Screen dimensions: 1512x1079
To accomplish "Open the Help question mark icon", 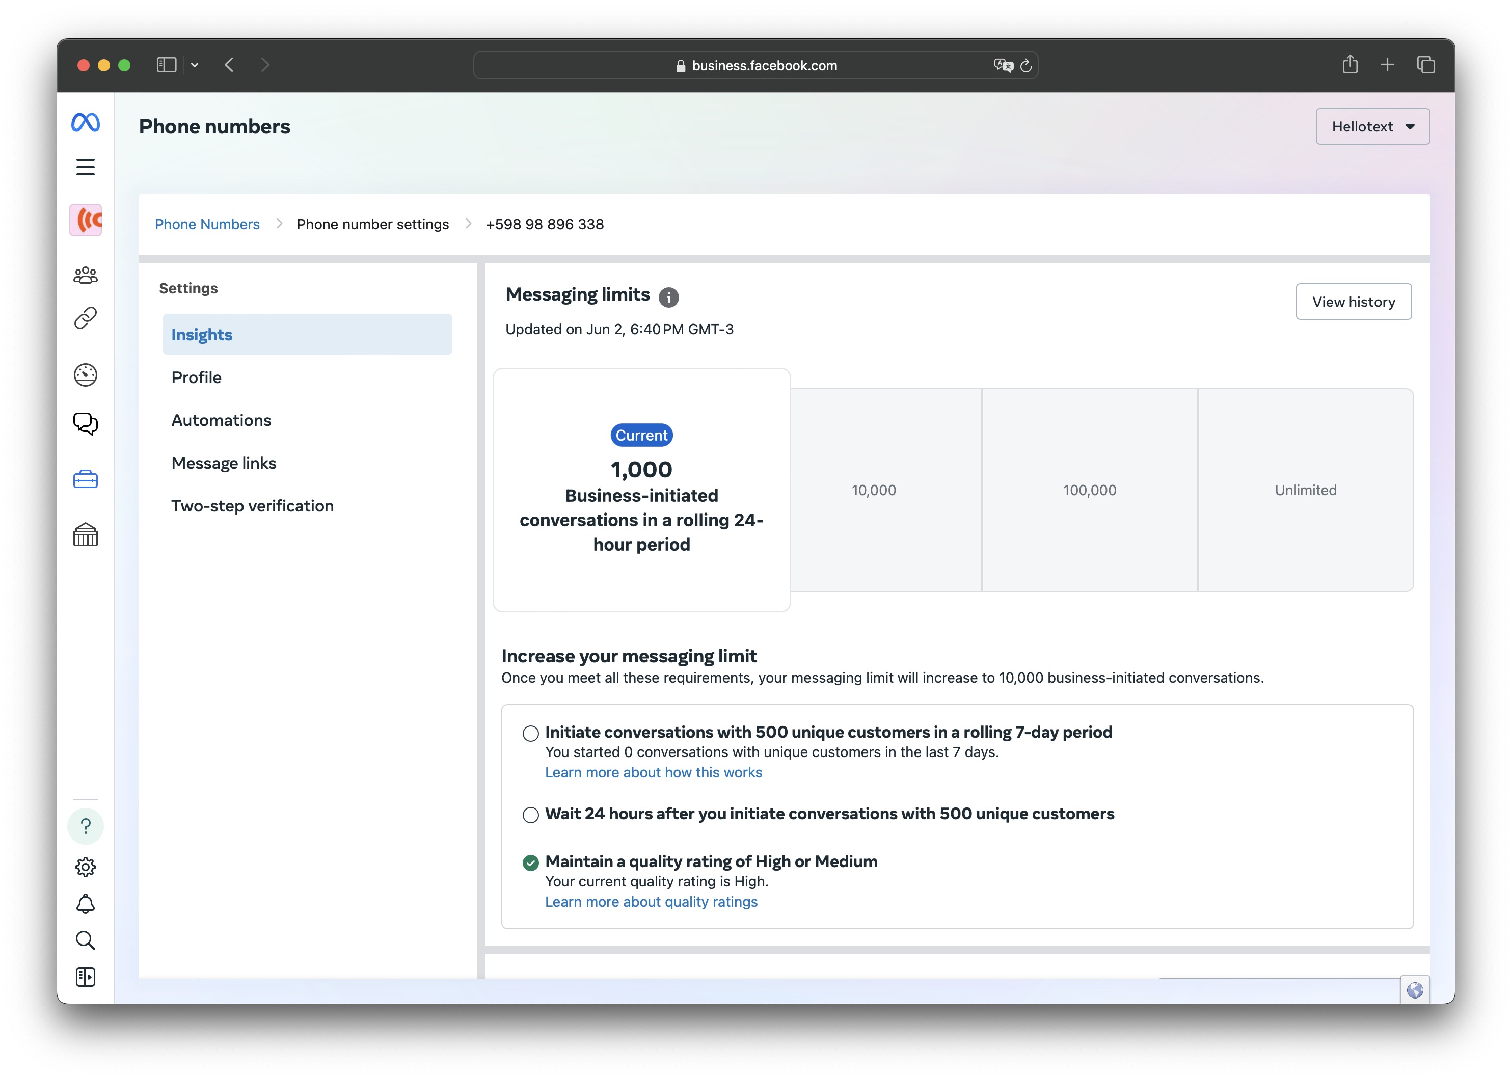I will click(x=86, y=826).
